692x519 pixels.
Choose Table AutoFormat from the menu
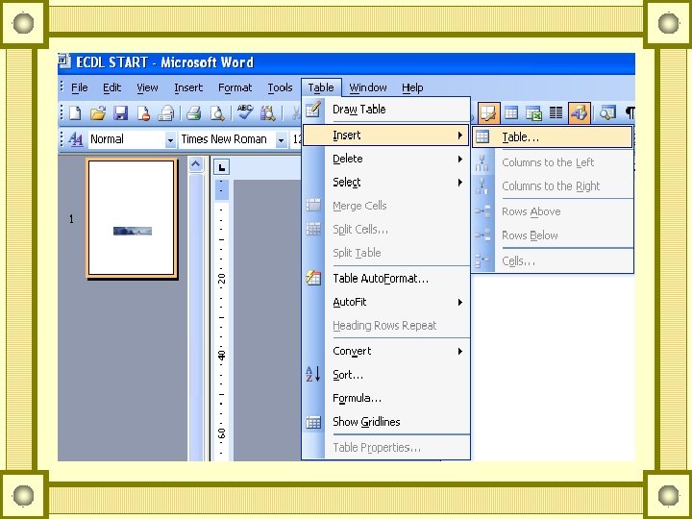[386, 279]
